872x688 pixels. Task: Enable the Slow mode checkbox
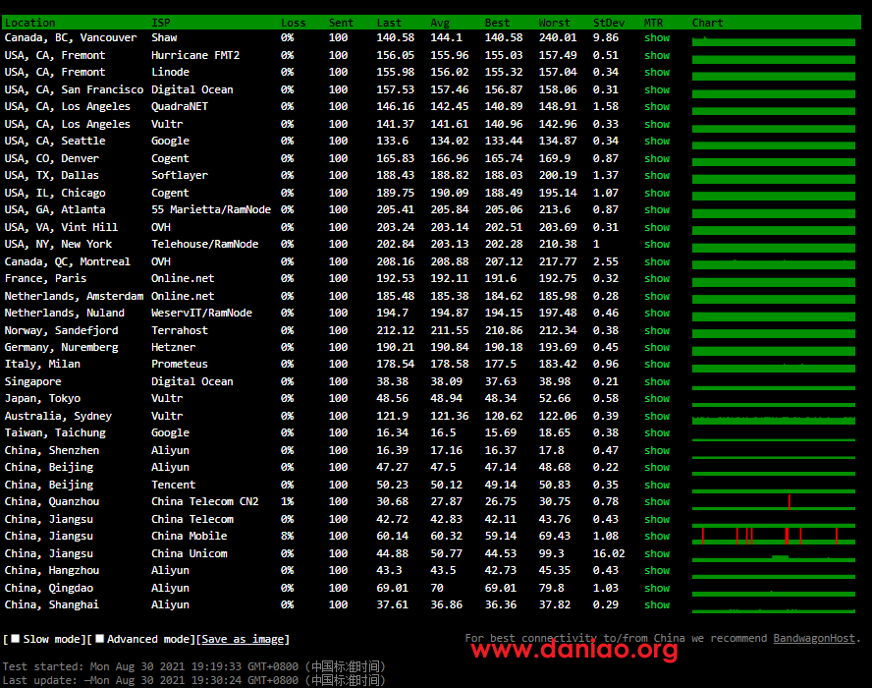coord(16,639)
